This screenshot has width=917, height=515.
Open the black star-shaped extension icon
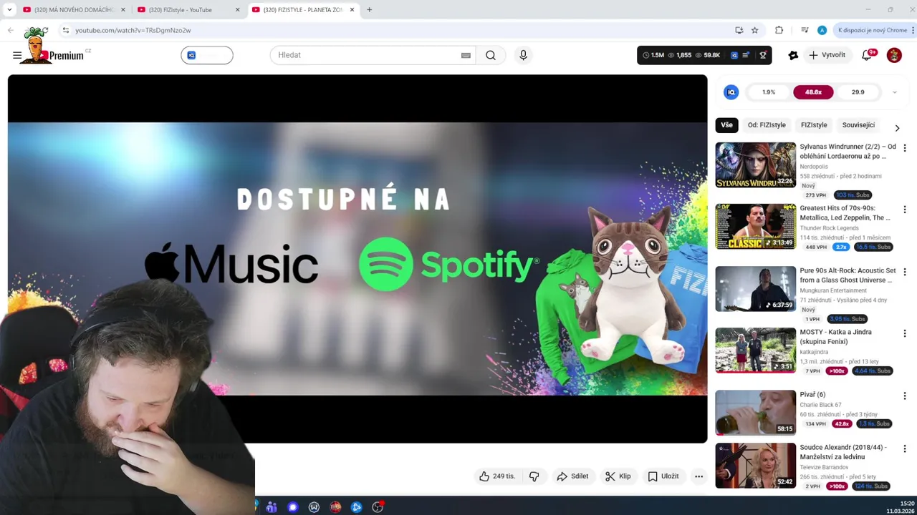pos(793,55)
